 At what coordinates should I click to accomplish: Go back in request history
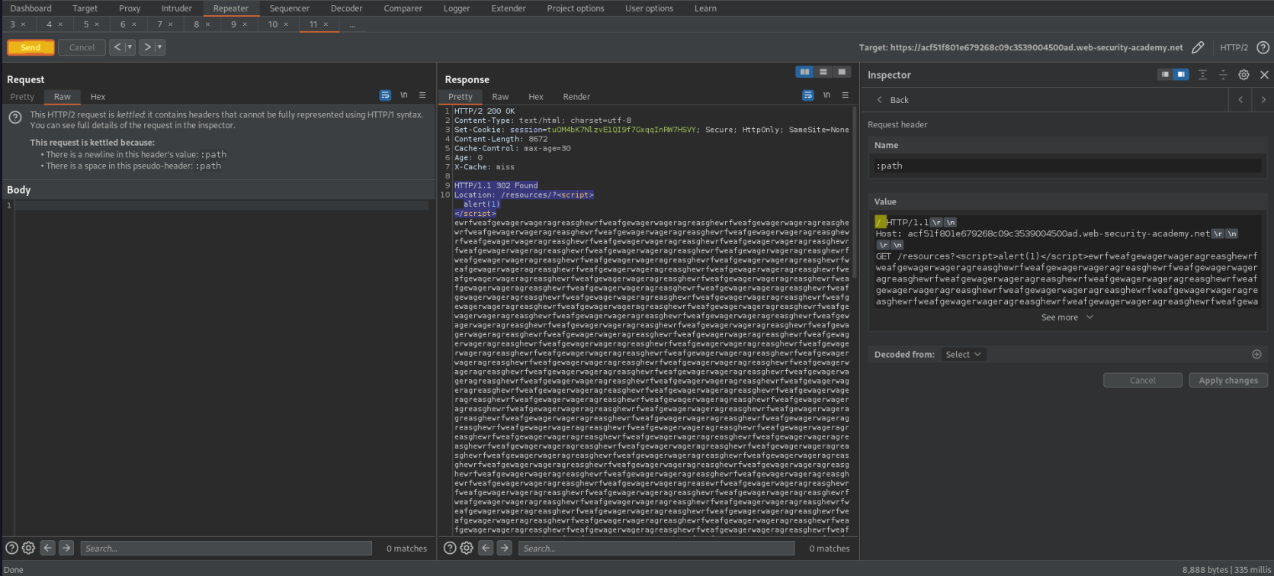click(x=117, y=47)
